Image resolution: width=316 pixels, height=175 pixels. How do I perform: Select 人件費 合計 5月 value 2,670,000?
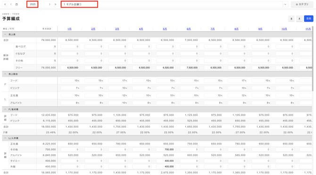point(167,173)
